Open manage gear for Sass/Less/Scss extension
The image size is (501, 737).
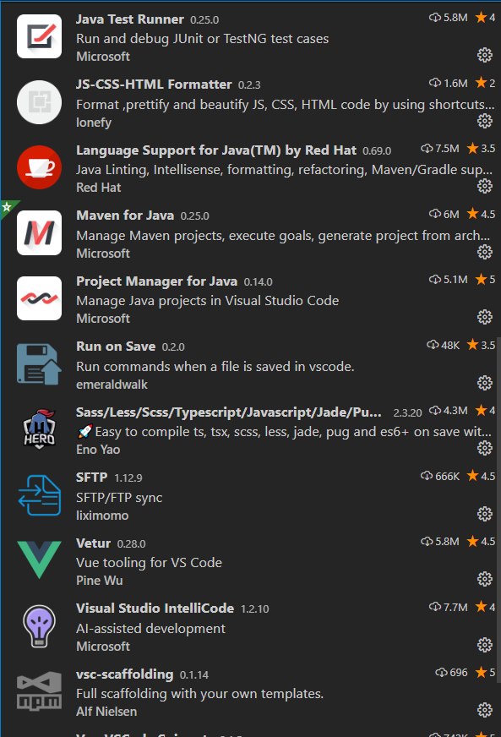(485, 448)
